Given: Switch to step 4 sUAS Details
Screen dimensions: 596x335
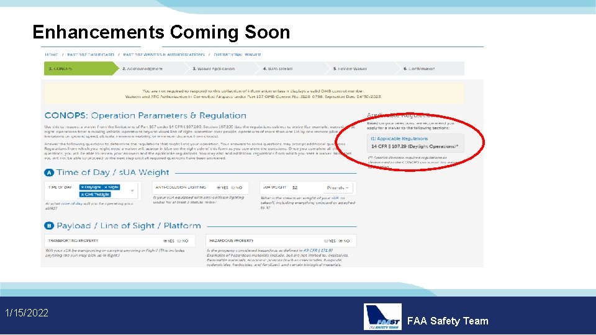Looking at the screenshot, I should tap(278, 69).
